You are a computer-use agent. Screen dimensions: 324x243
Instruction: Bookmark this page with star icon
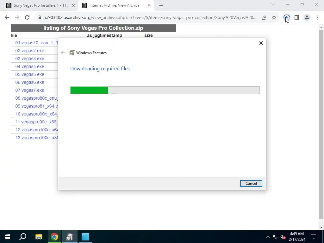[x=274, y=18]
